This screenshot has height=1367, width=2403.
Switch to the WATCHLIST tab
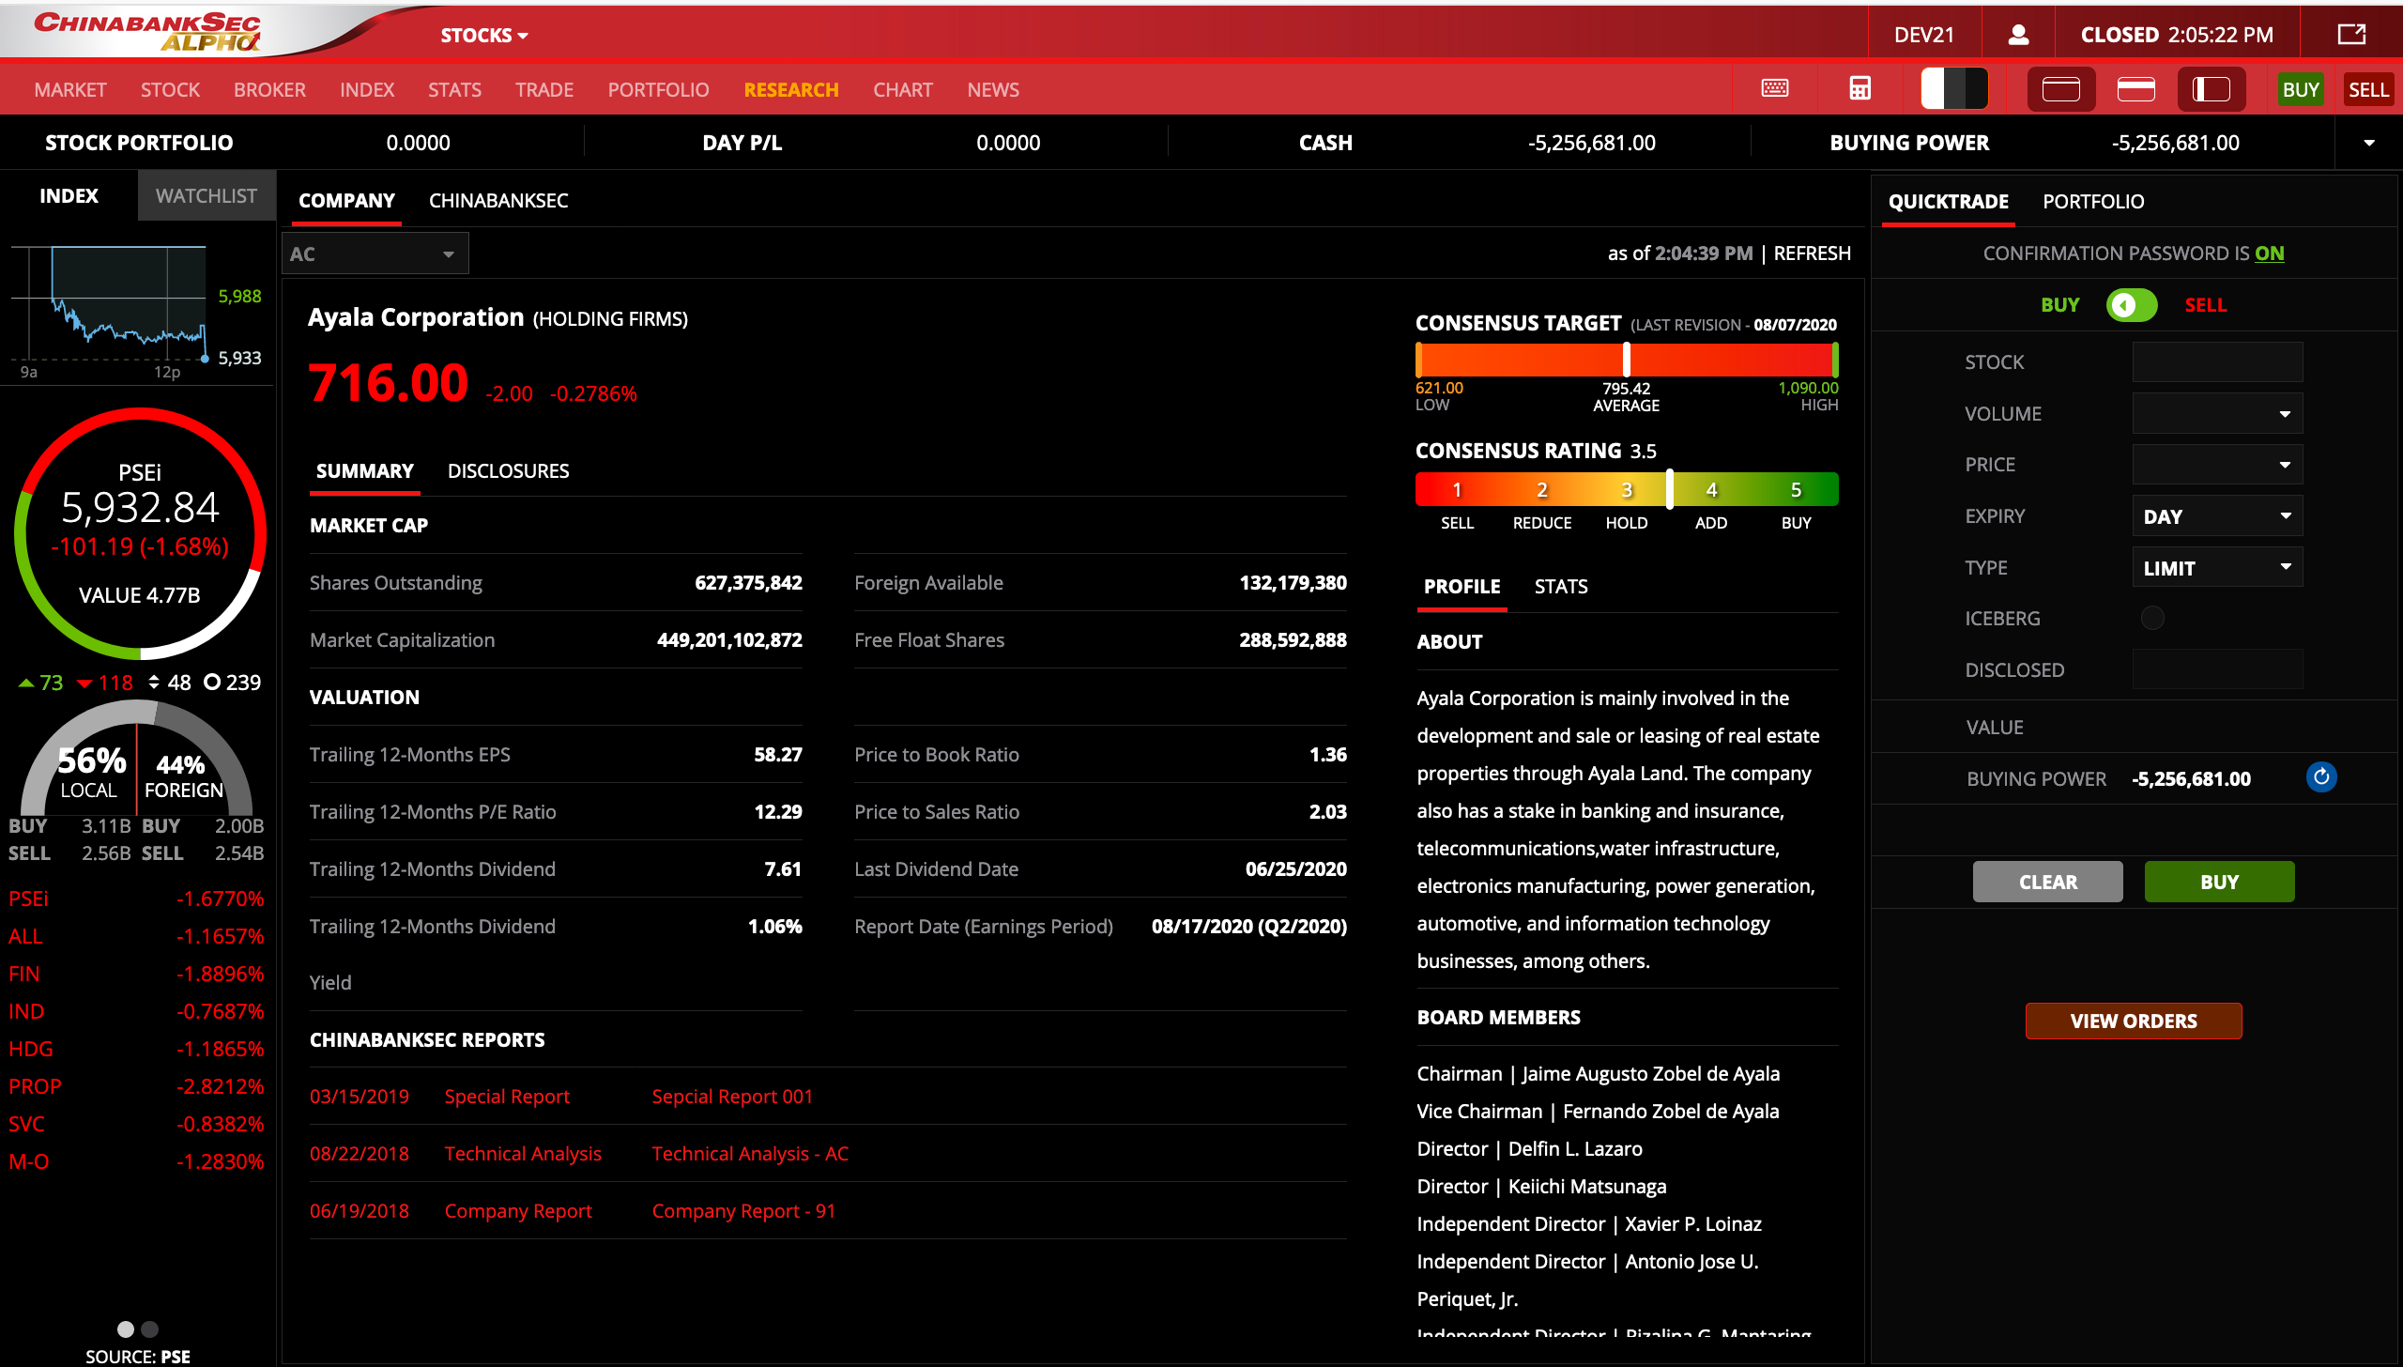pos(207,195)
